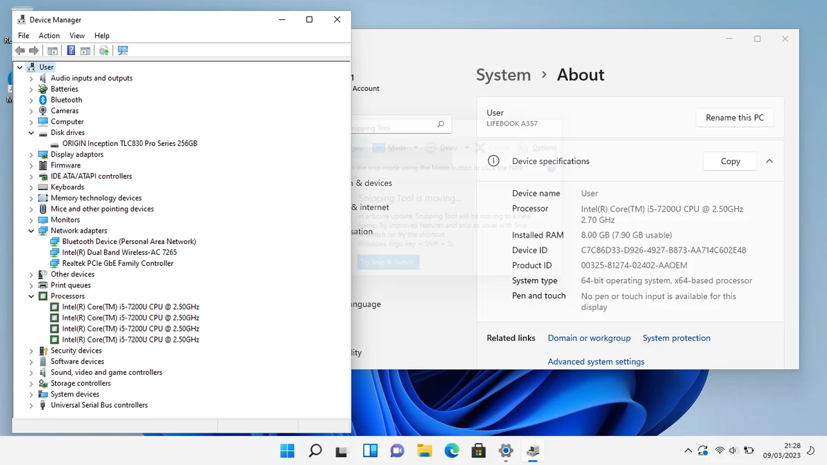
Task: Select Intel(R) Dual Band Wireless-AC 7265
Action: pyautogui.click(x=119, y=253)
